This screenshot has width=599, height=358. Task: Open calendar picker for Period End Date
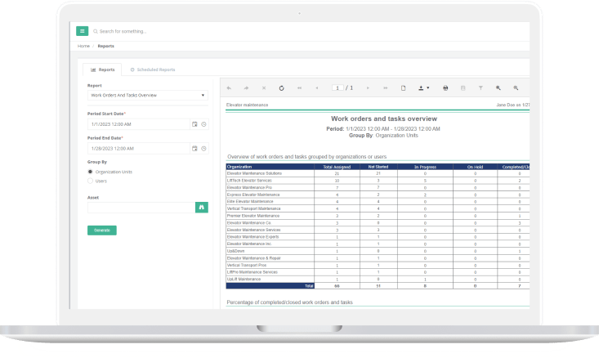pyautogui.click(x=194, y=149)
